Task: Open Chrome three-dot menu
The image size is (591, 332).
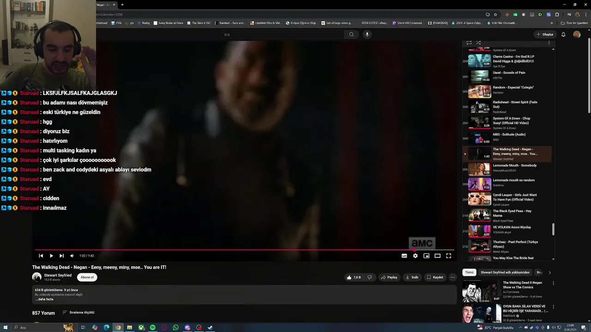Action: click(585, 15)
